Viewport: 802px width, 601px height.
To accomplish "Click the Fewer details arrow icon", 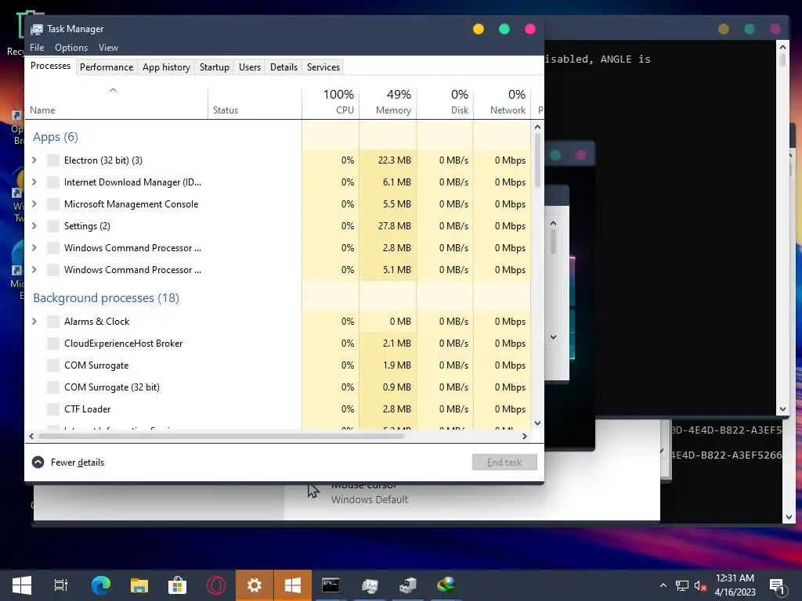I will click(38, 462).
